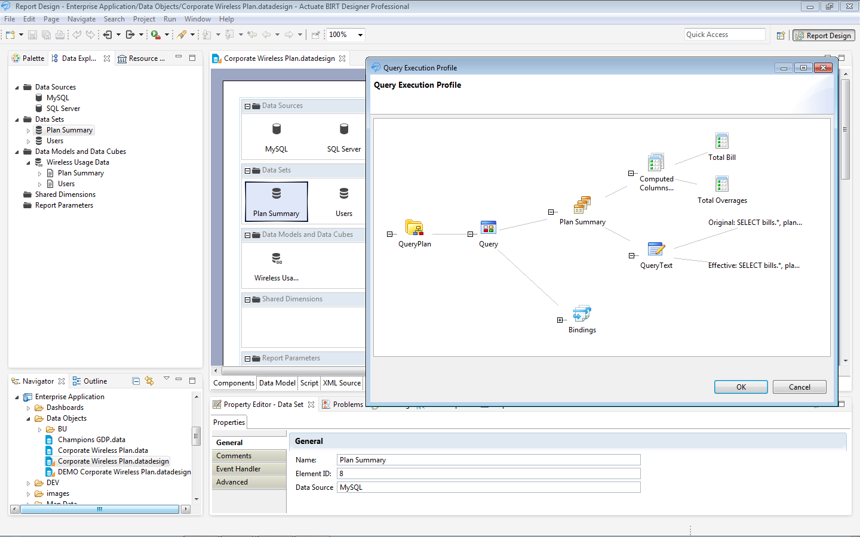Click the MySQL data source icon in editor
The image size is (860, 537).
(x=277, y=129)
